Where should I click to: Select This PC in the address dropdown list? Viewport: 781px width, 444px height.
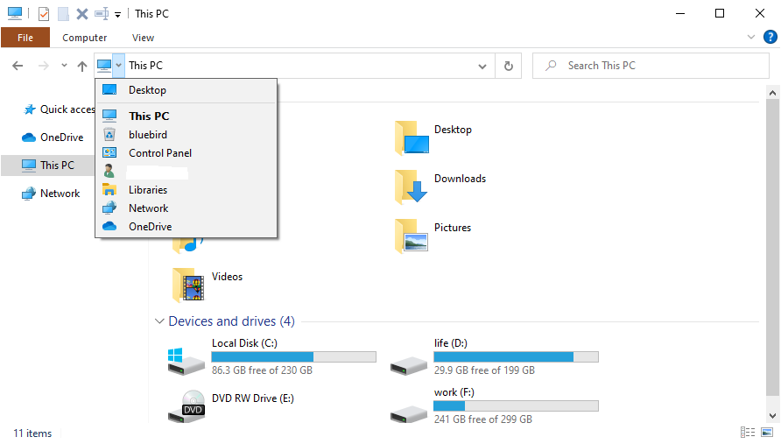[x=186, y=116]
